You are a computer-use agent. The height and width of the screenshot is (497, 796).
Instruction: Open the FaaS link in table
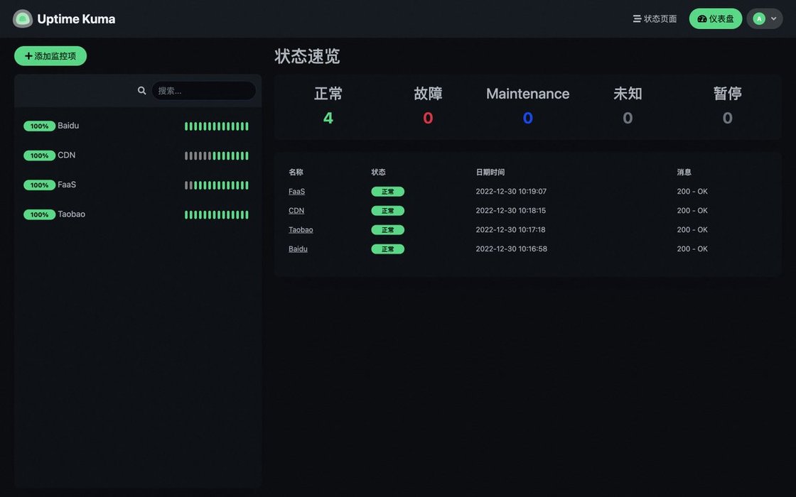(296, 192)
